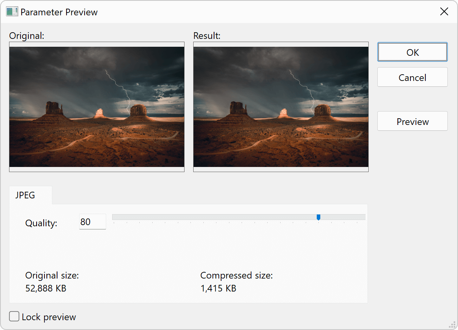Click the Preview button
Screen dimensions: 458x330
412,121
